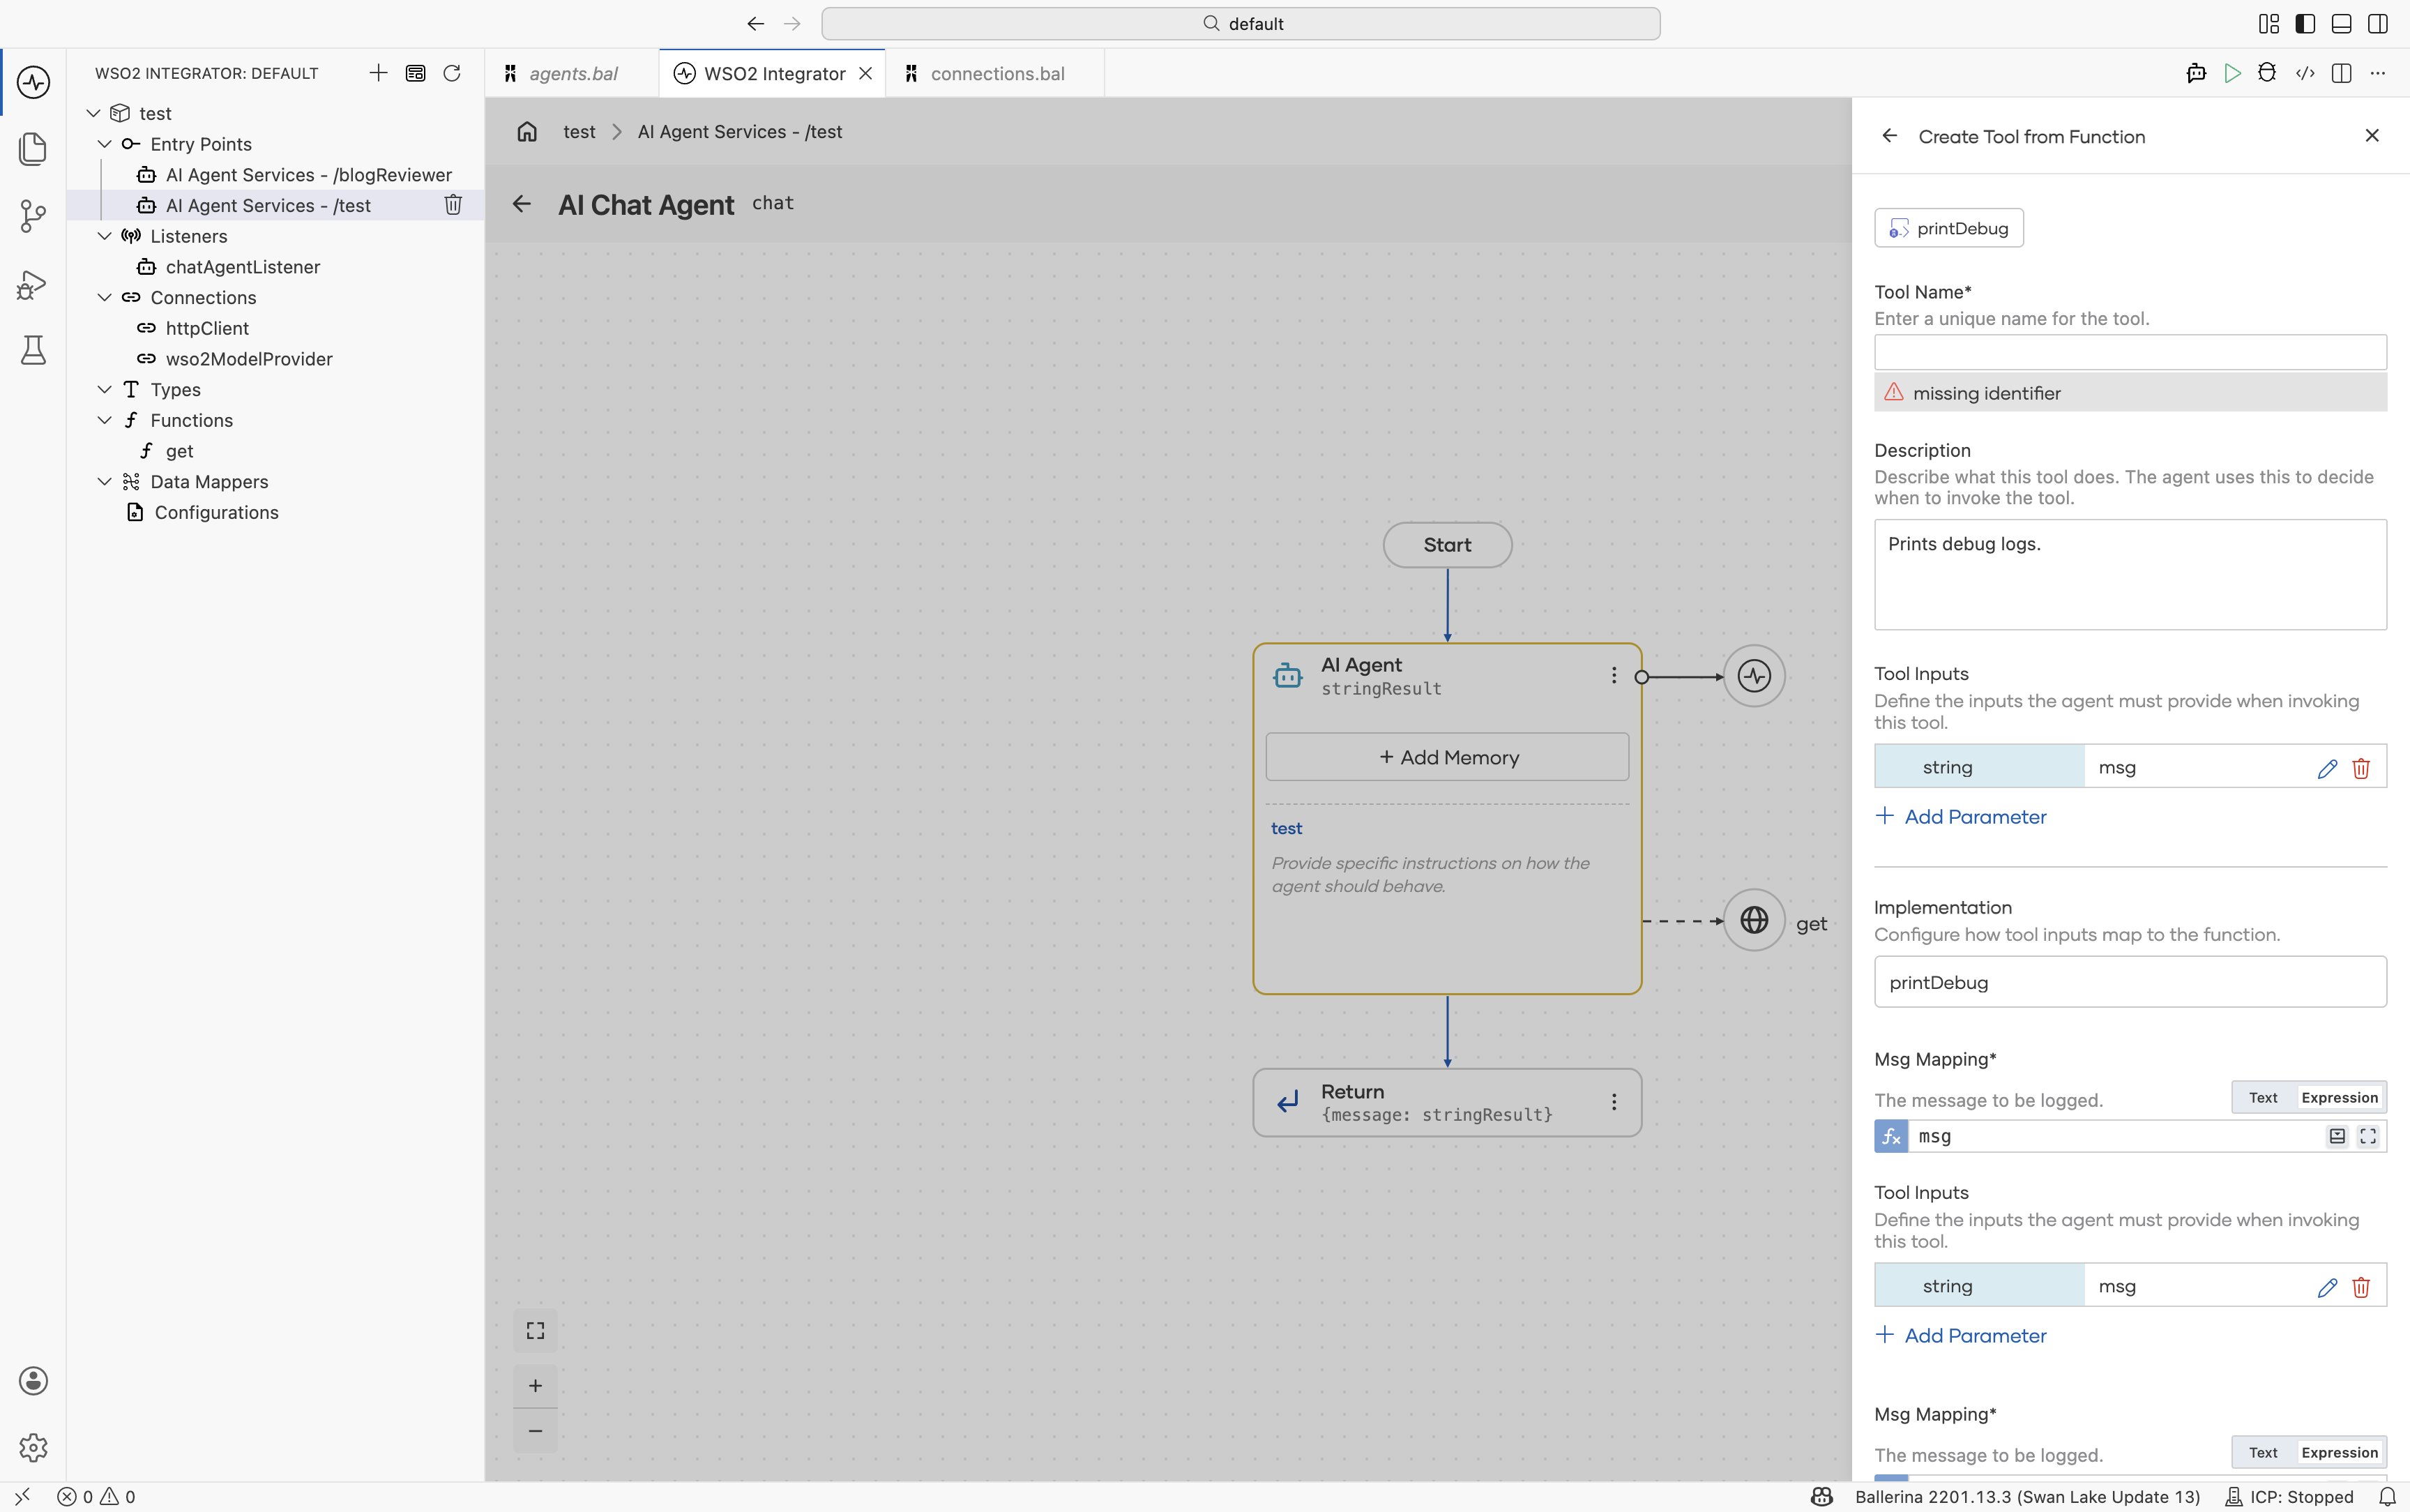The width and height of the screenshot is (2410, 1512).
Task: Open AI Agent Services - /blogReviewer entry
Action: click(308, 175)
